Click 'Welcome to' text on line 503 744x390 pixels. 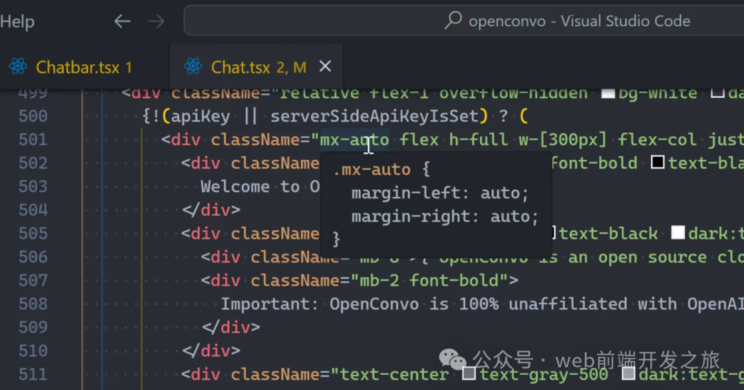pos(249,187)
